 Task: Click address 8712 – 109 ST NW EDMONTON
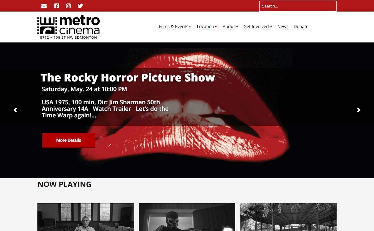pyautogui.click(x=69, y=37)
